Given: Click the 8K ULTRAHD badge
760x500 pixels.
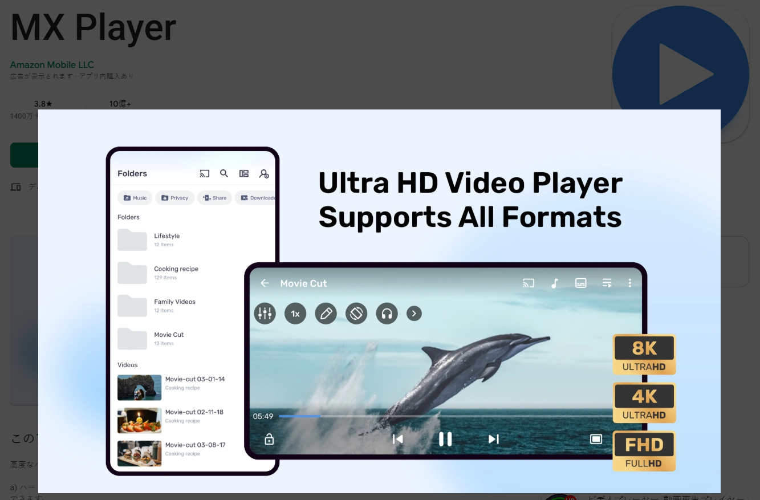Looking at the screenshot, I should coord(644,355).
